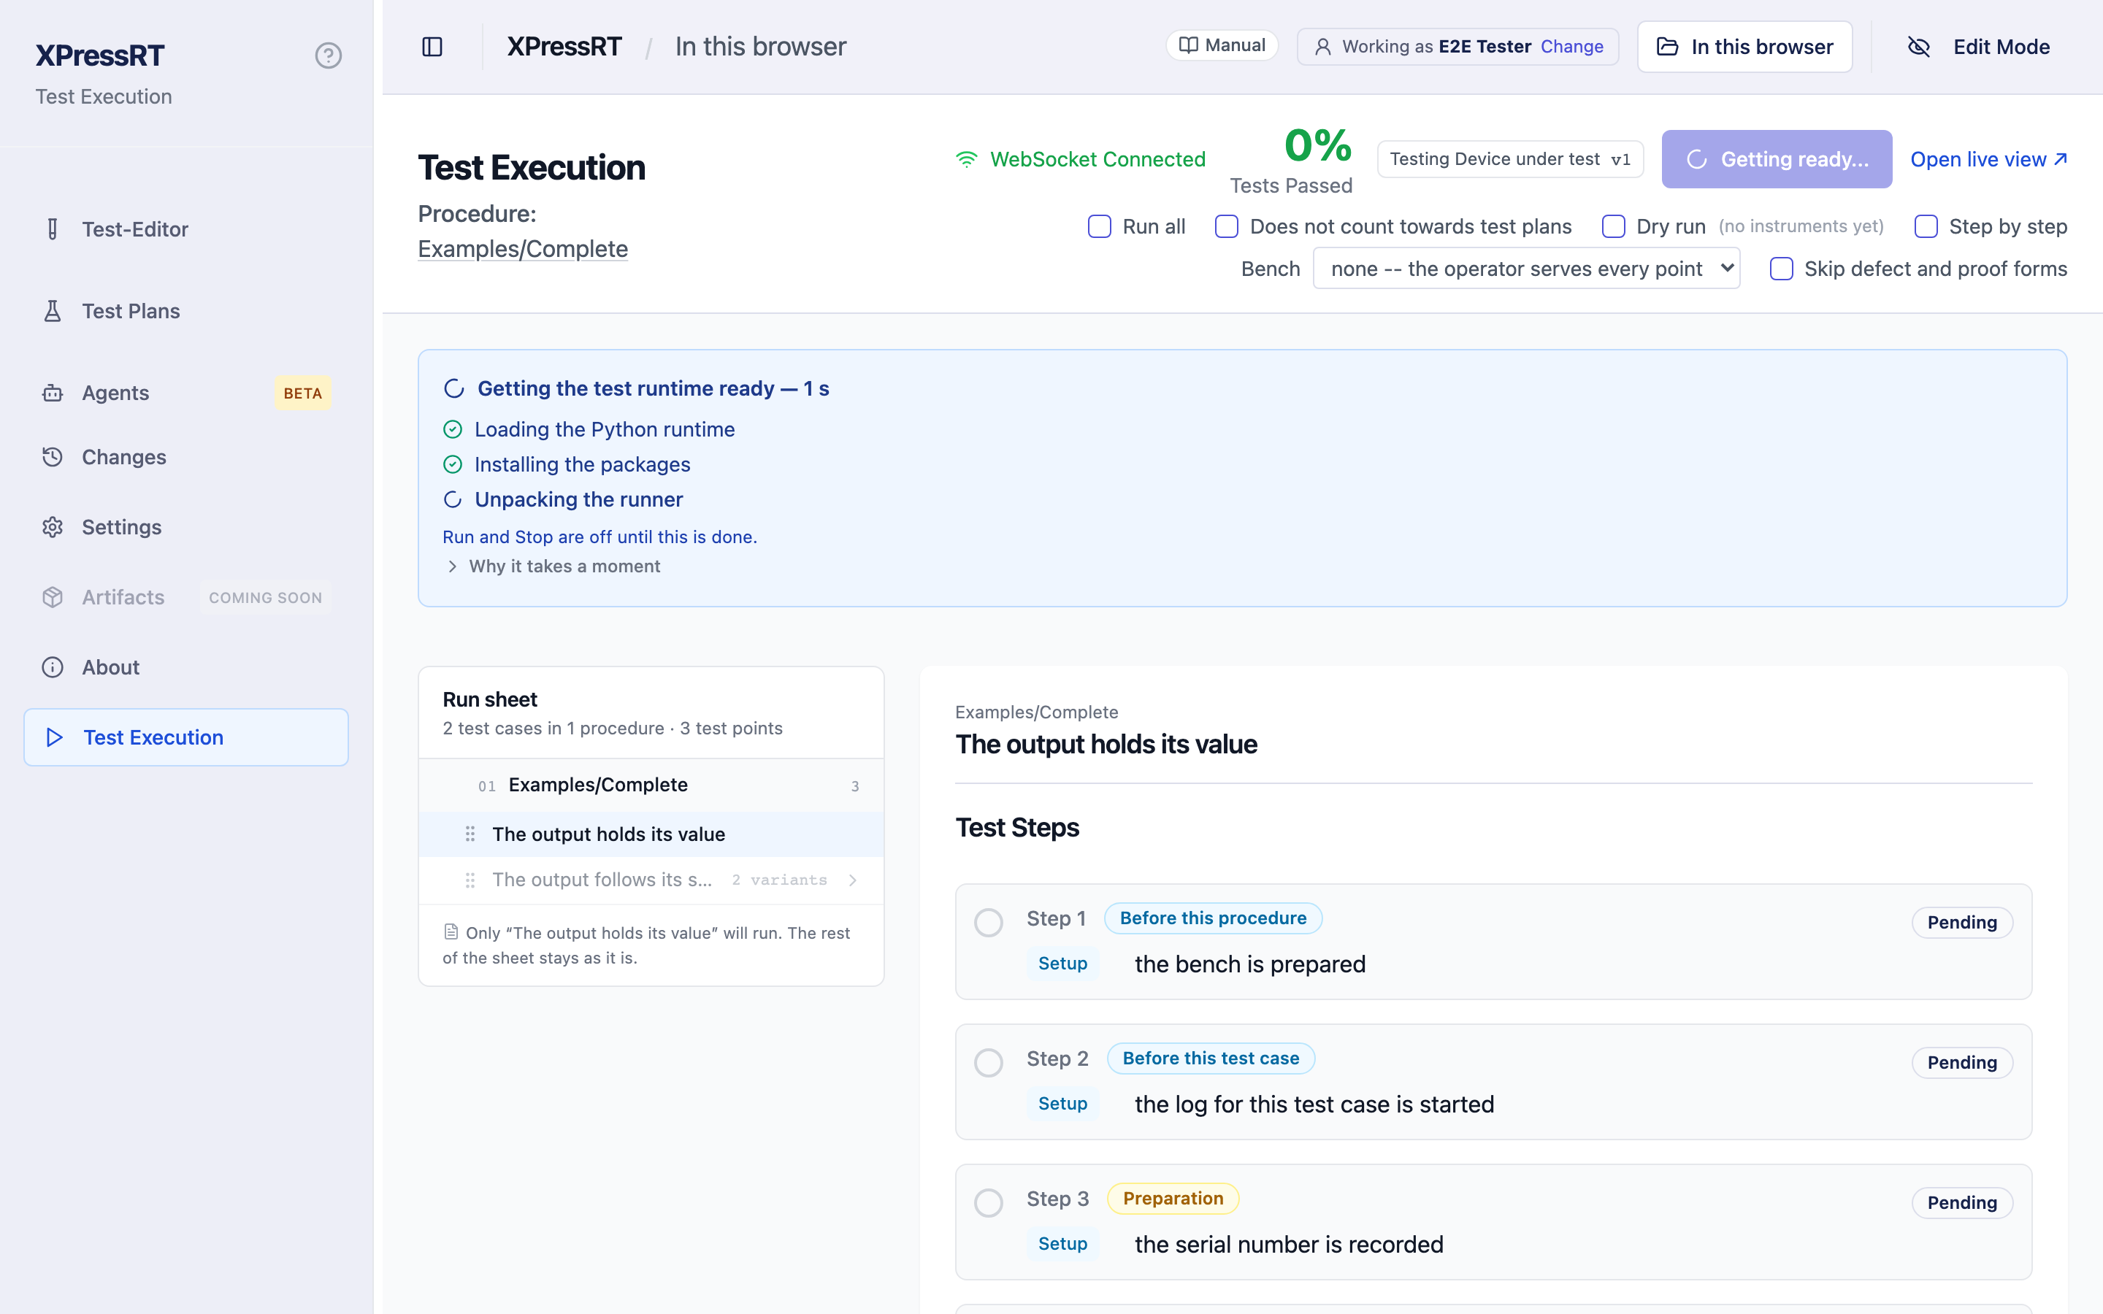Open the Bench dropdown
This screenshot has height=1314, width=2103.
coord(1526,269)
